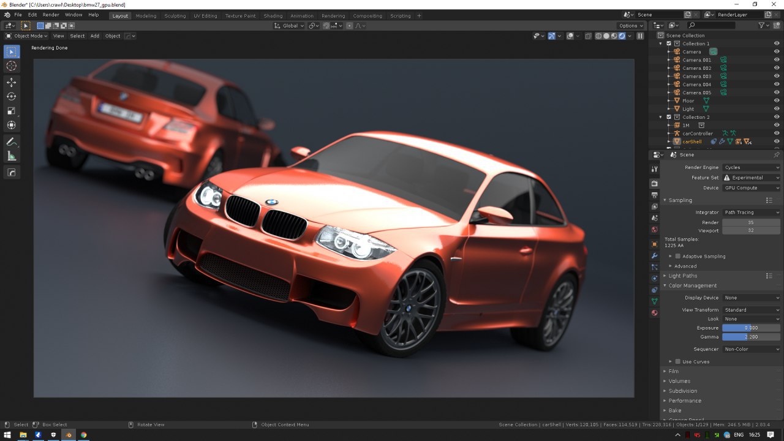This screenshot has height=441, width=784.
Task: Open the Render properties tab
Action: click(654, 184)
